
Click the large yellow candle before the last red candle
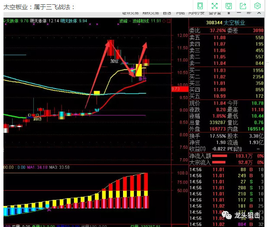click(139, 70)
